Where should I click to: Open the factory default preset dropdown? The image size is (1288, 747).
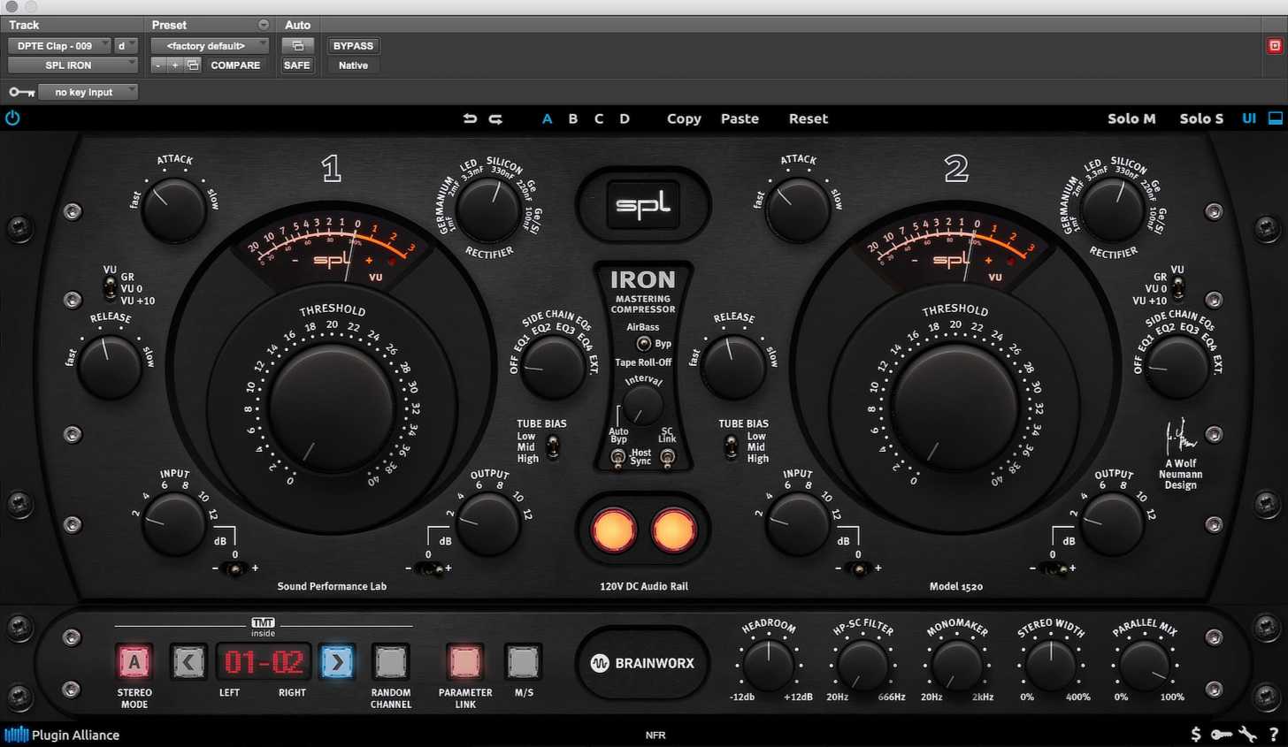[x=210, y=46]
